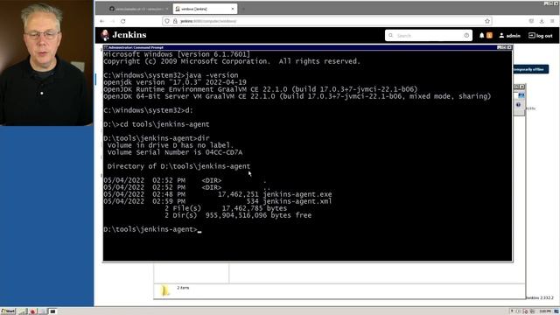
Task: Click the 'jenkins-agent.xml' text in console
Action: pyautogui.click(x=297, y=201)
